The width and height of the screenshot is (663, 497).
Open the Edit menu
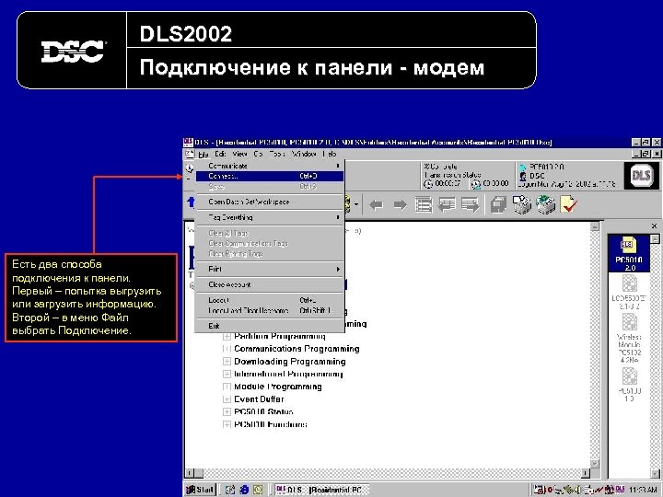[x=220, y=155]
